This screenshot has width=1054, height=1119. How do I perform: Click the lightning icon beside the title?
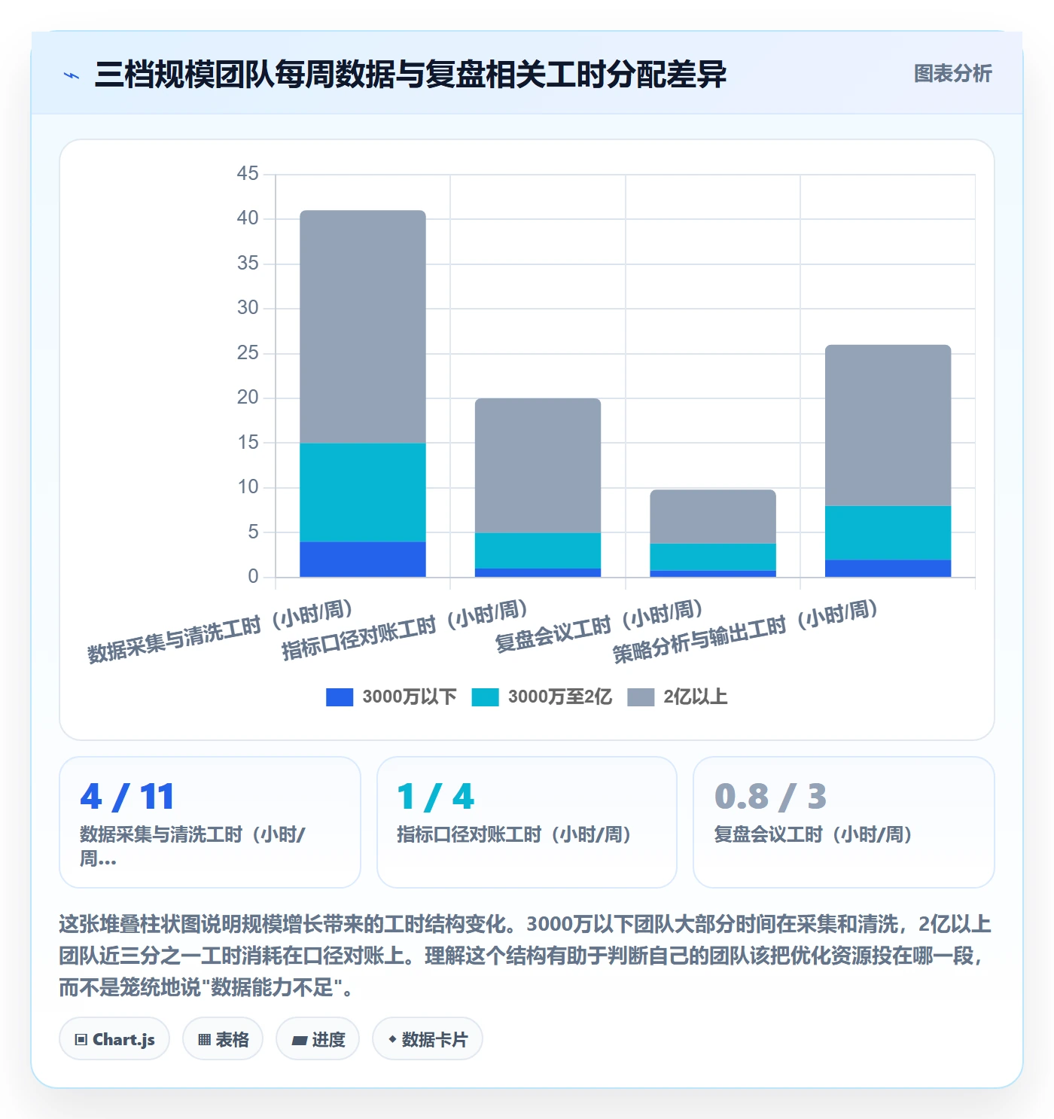coord(72,75)
